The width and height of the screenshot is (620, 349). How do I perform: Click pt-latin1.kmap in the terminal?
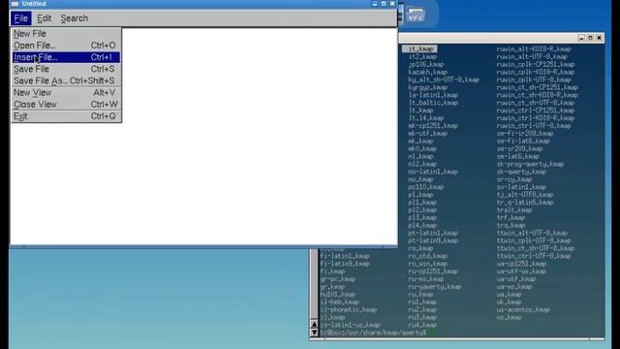(x=433, y=233)
